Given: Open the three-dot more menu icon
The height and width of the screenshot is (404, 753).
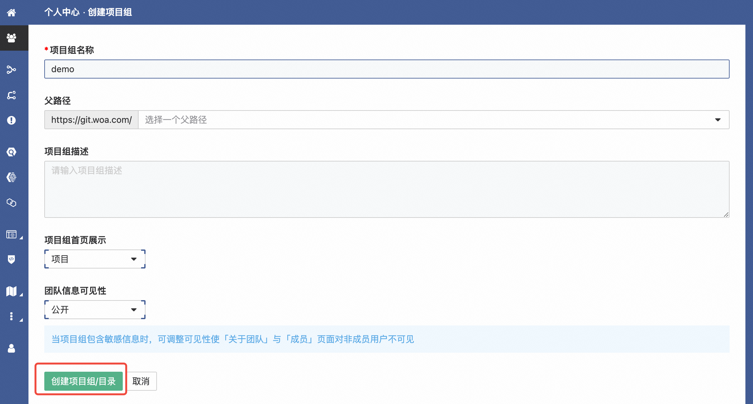Looking at the screenshot, I should click(x=11, y=316).
